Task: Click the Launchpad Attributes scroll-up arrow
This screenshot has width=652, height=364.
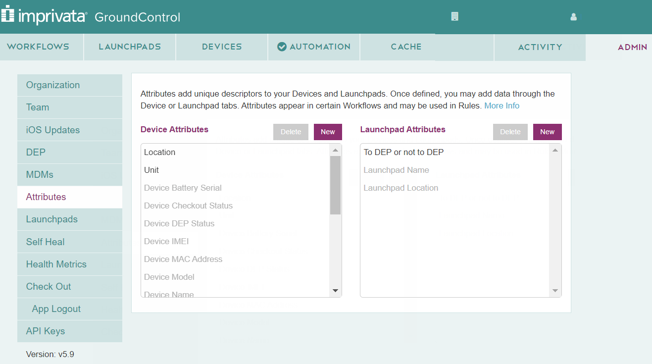Action: (555, 150)
